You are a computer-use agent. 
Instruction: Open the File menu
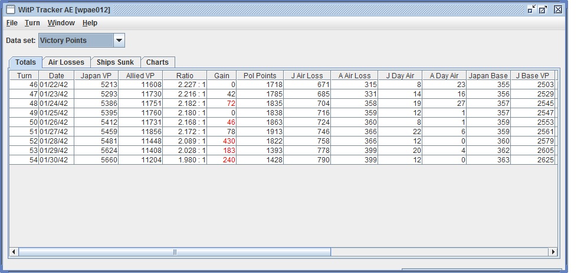[x=12, y=23]
